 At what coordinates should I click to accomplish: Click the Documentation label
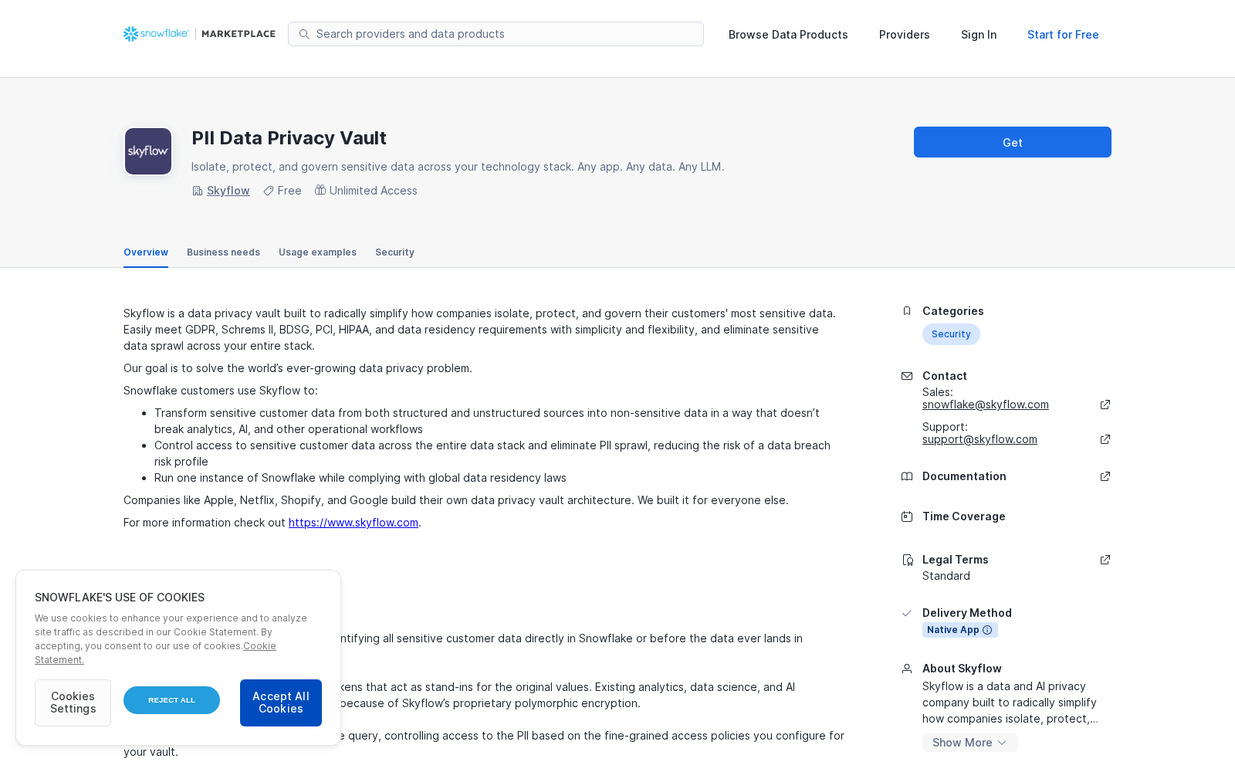coord(964,476)
